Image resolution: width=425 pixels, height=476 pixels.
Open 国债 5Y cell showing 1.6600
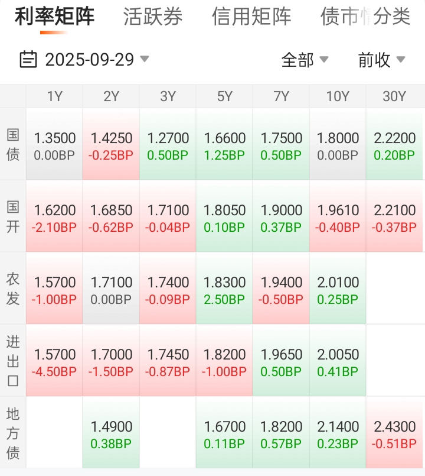(224, 145)
